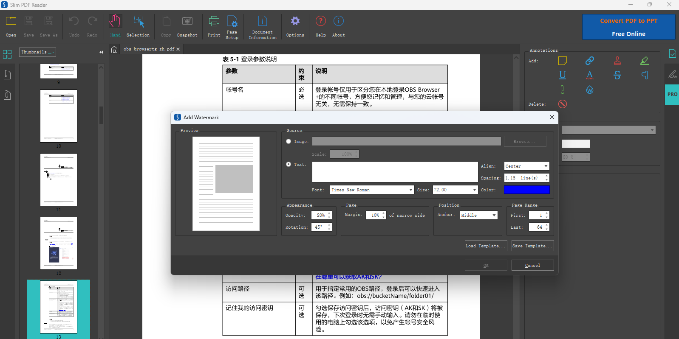Screen dimensions: 679x339
Task: Open the Thumbnails panel menu
Action: click(37, 52)
